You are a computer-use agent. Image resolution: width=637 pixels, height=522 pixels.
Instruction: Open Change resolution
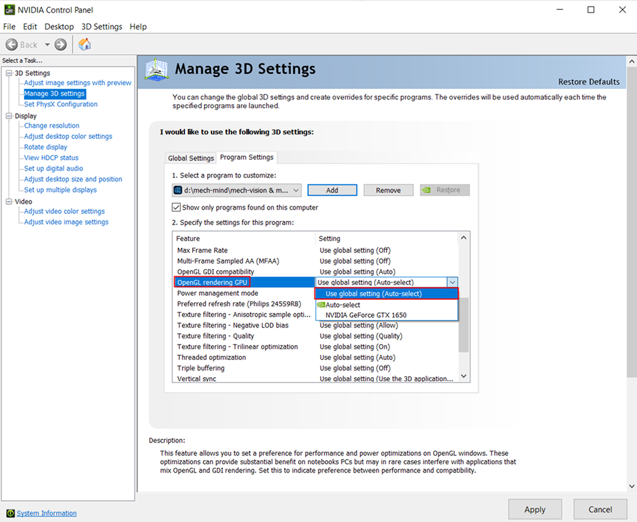point(52,126)
